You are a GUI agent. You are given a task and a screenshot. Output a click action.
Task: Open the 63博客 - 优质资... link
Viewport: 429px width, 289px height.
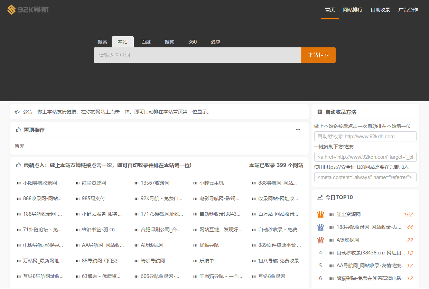(101, 276)
